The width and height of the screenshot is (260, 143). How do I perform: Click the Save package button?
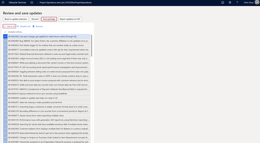point(49,19)
